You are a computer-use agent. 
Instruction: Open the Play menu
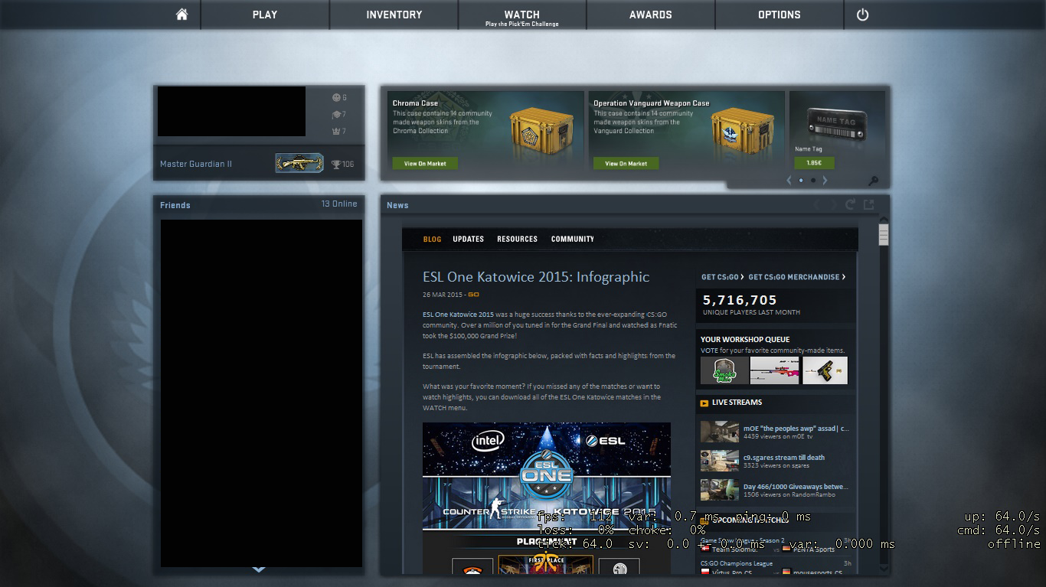coord(265,15)
